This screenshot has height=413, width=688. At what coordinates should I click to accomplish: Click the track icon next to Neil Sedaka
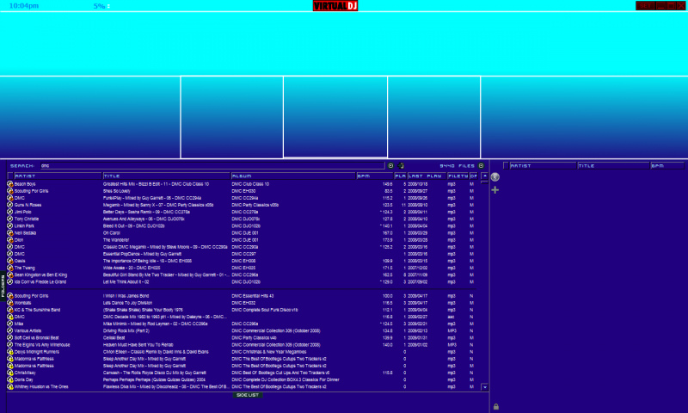pos(9,233)
